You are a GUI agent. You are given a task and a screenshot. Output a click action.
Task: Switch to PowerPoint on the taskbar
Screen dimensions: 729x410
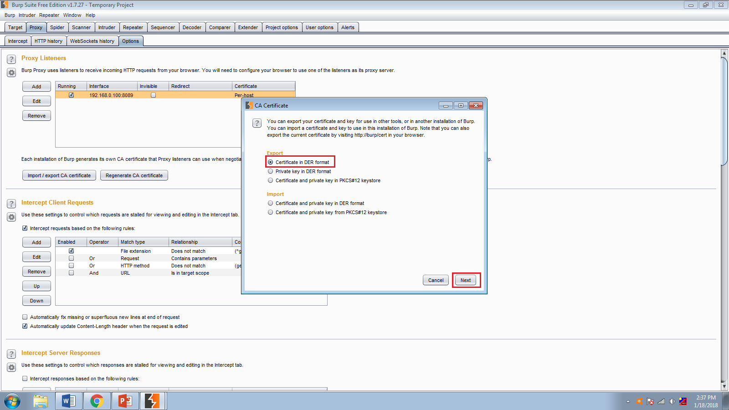click(125, 401)
